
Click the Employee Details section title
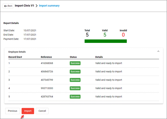coord(17,52)
